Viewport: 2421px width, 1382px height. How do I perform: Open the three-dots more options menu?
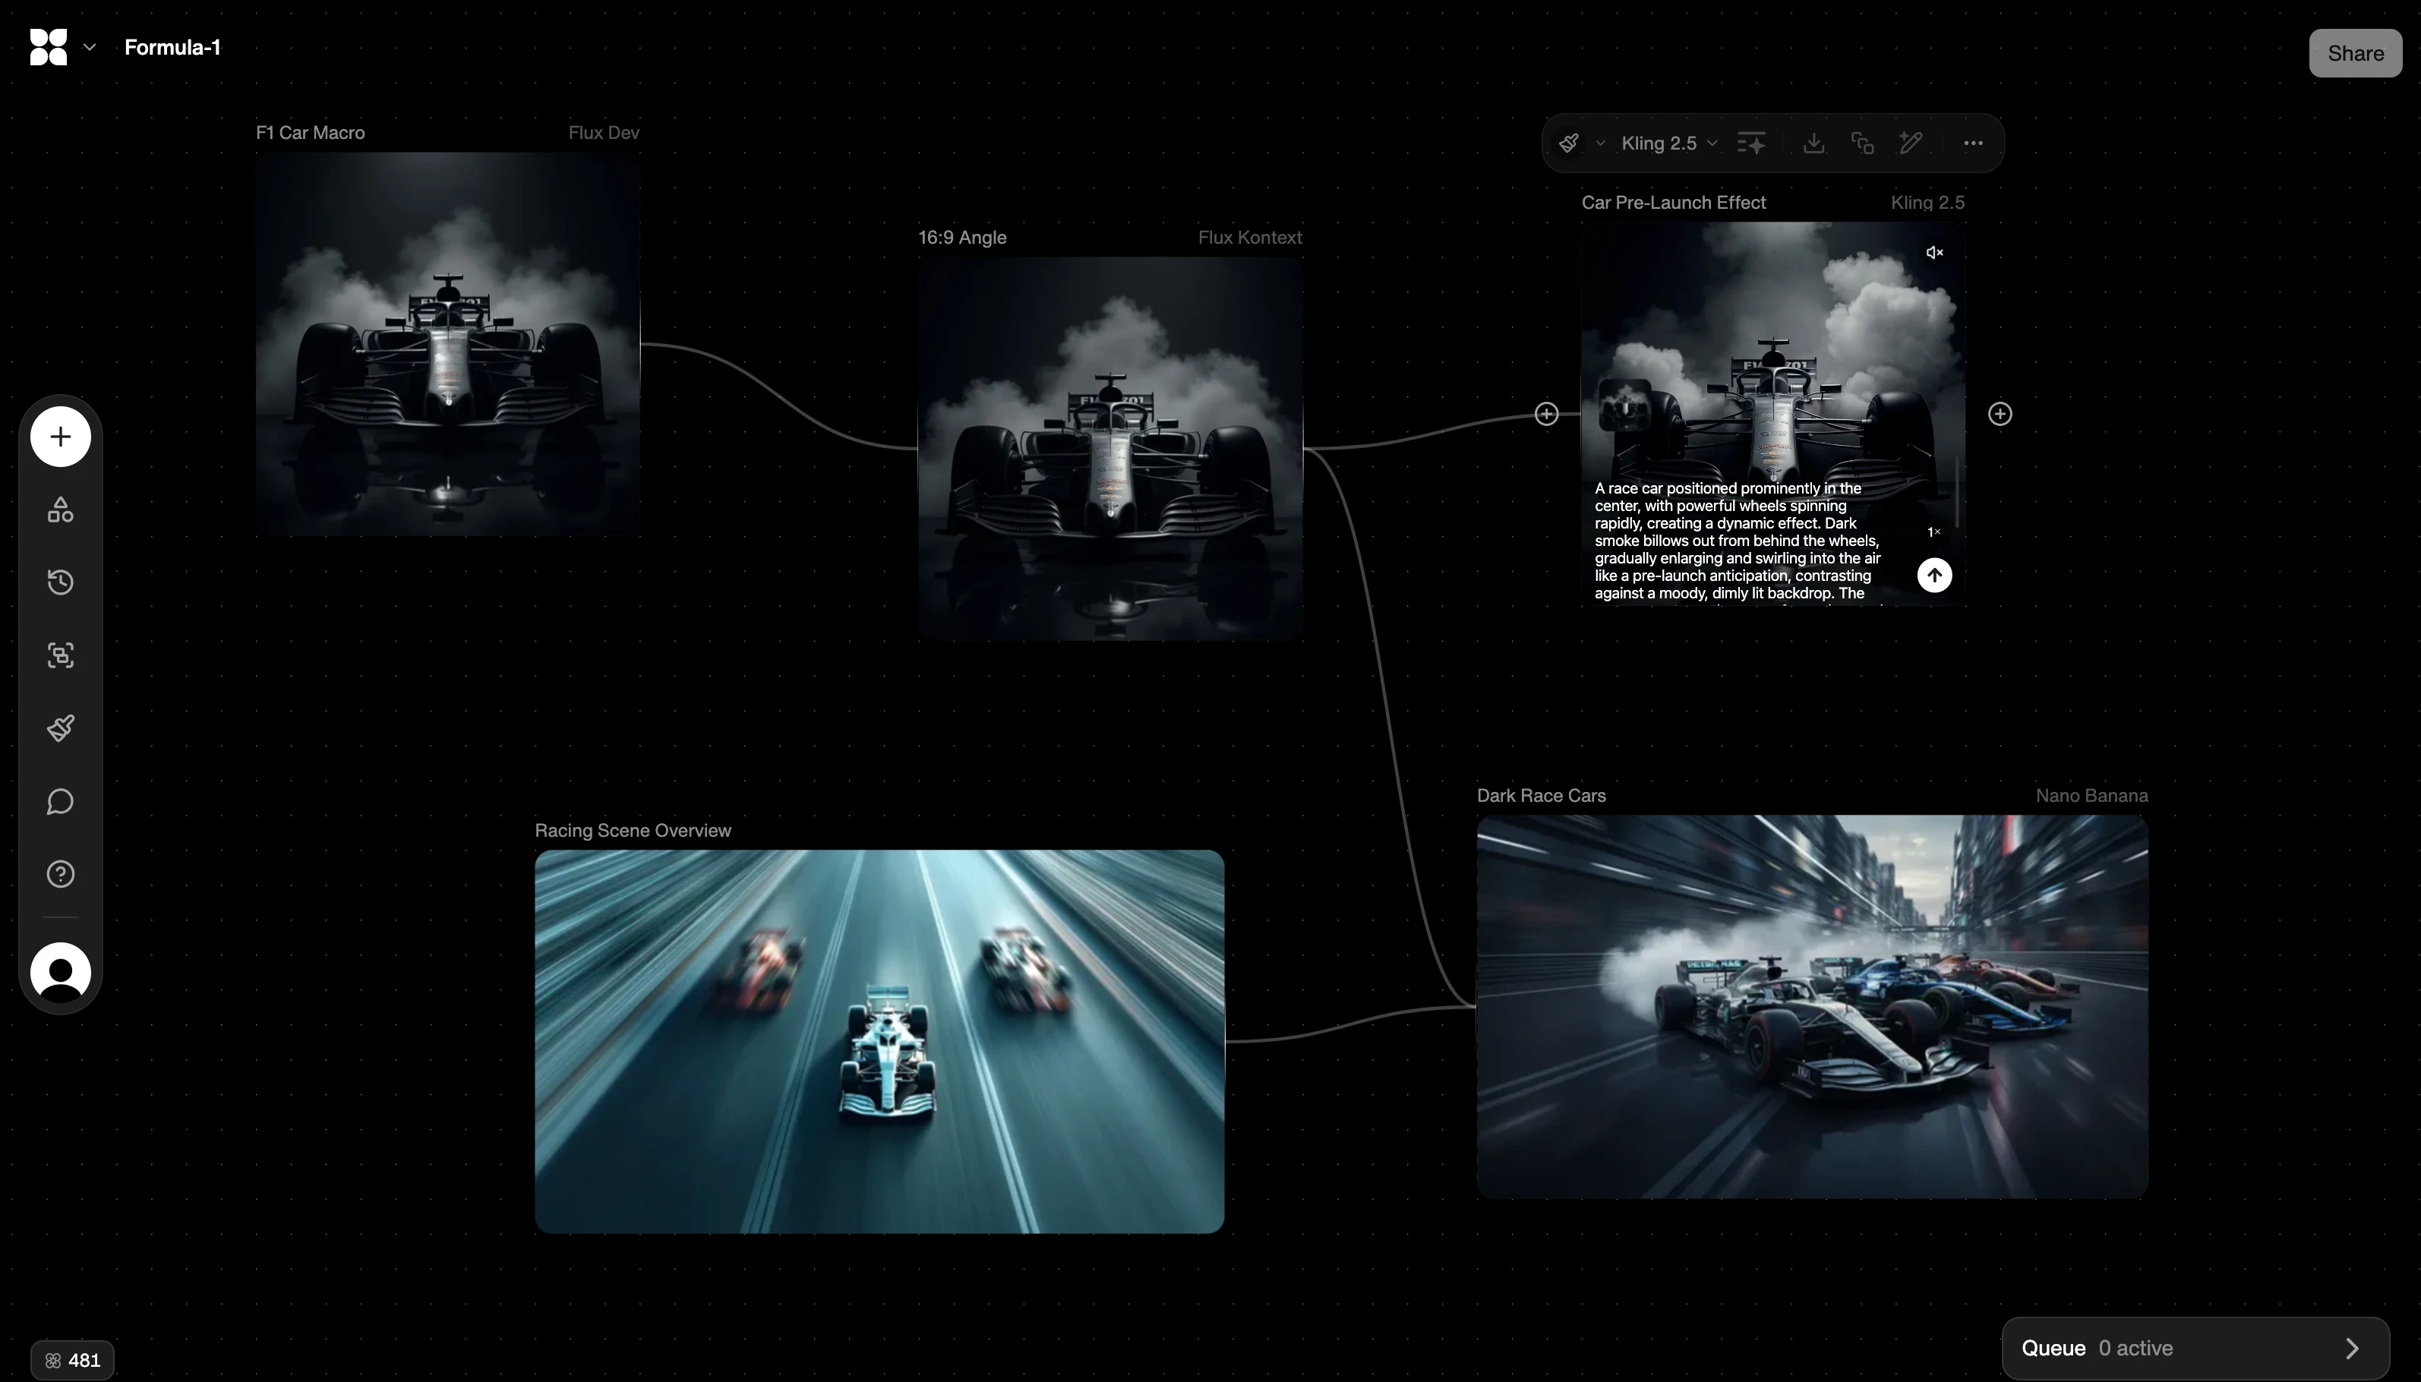point(1973,144)
